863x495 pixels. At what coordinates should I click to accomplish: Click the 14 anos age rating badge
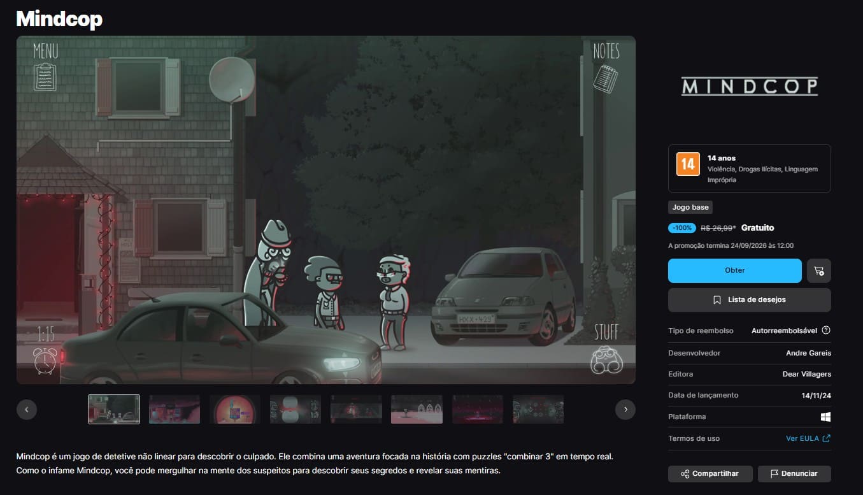tap(687, 164)
